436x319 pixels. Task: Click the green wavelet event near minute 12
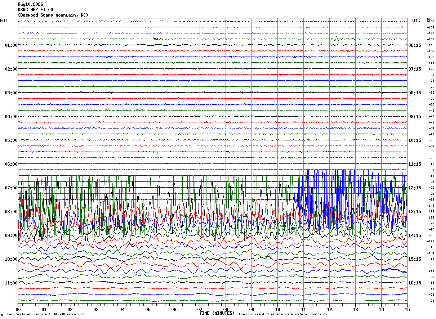[342, 39]
